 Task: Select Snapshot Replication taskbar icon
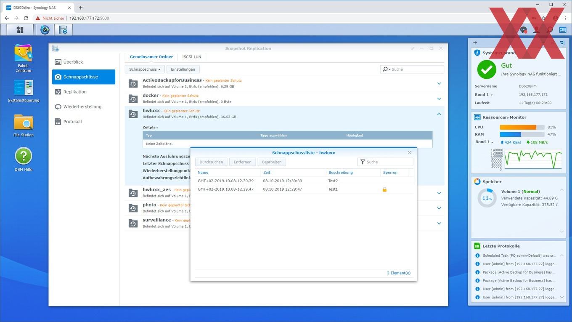[63, 30]
